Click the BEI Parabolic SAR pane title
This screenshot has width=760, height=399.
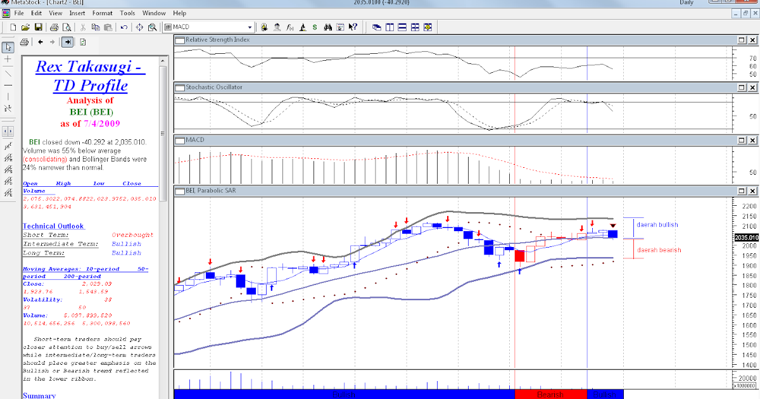tap(212, 190)
